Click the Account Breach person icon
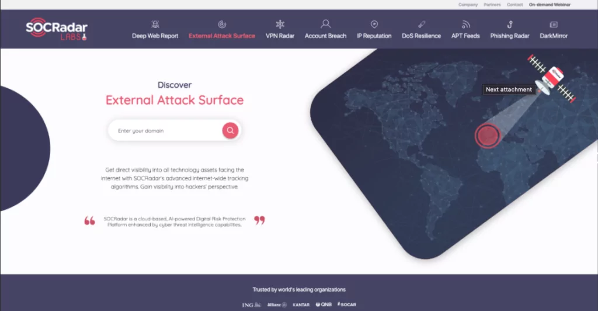This screenshot has width=598, height=311. [325, 25]
